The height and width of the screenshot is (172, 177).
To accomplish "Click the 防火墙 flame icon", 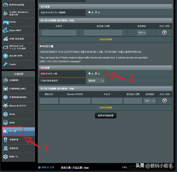I will coord(5,131).
